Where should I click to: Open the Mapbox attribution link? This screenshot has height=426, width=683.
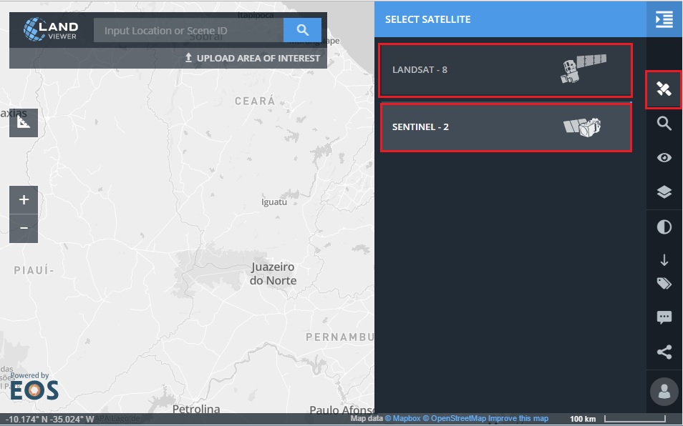(402, 419)
